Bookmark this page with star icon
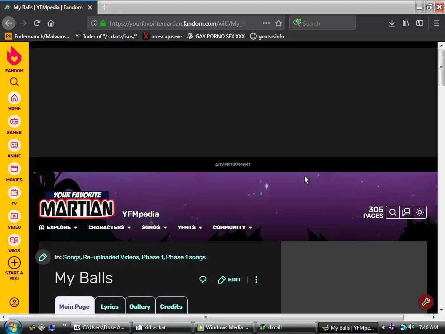Viewport: 445px width, 334px height. (279, 23)
